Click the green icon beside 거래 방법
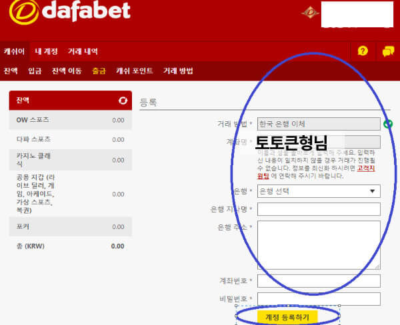 coord(388,124)
